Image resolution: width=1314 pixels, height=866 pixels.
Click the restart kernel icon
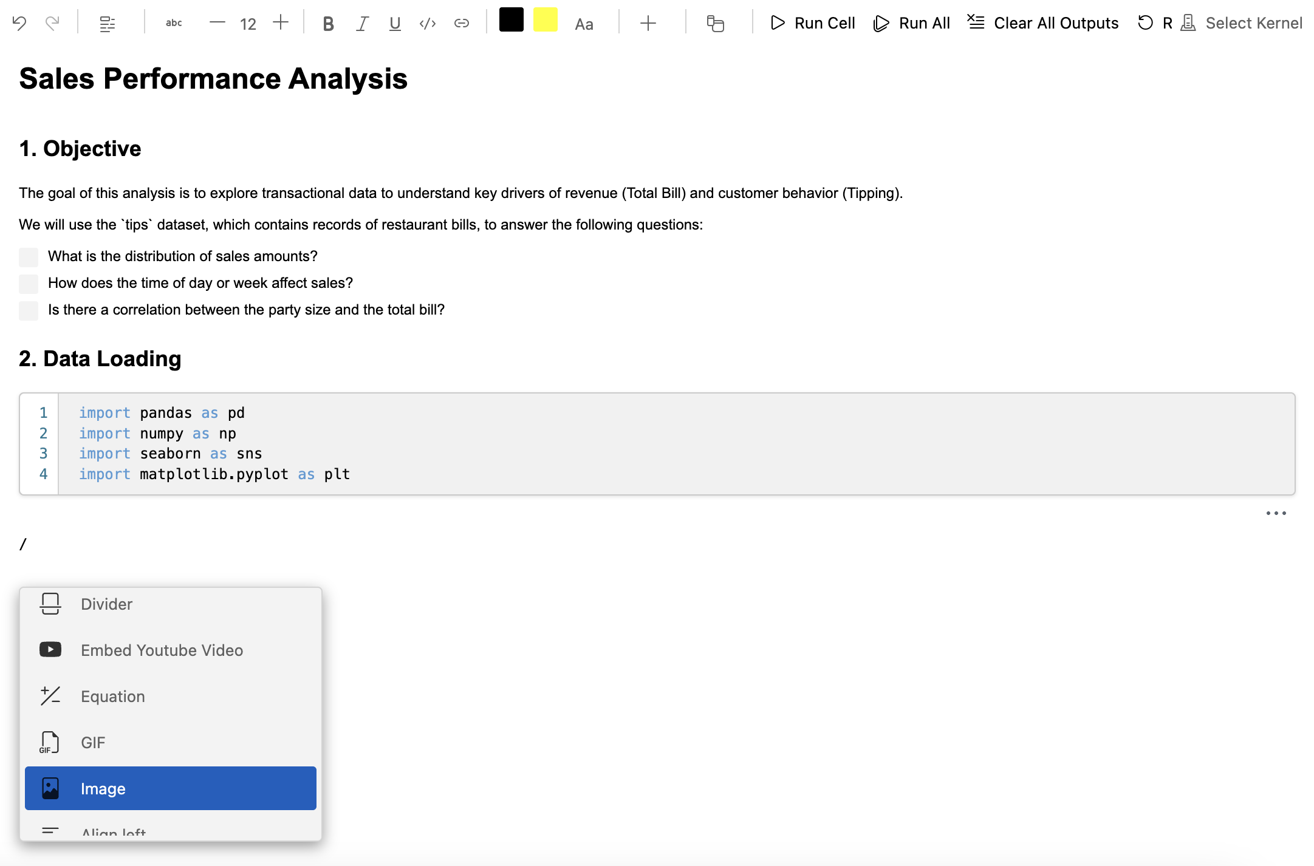[x=1145, y=23]
